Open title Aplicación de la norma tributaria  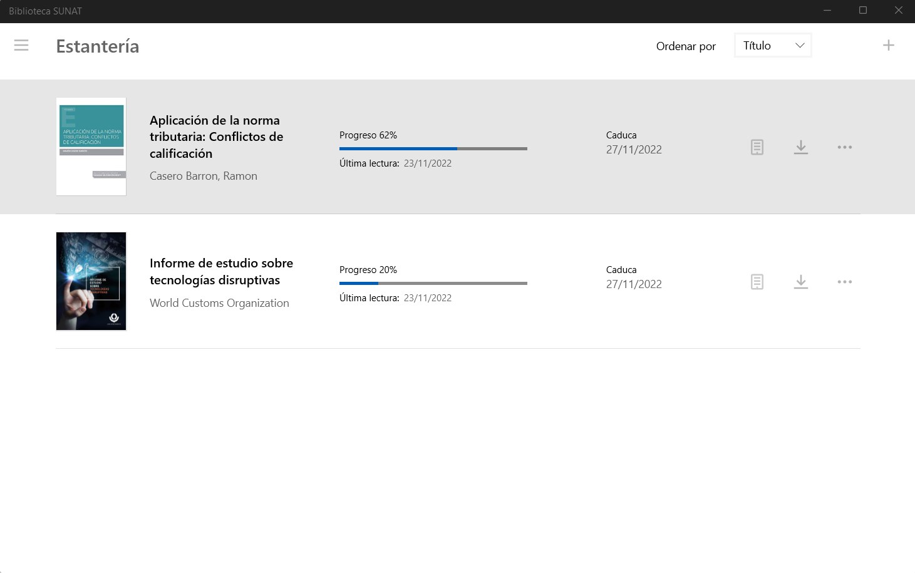216,137
